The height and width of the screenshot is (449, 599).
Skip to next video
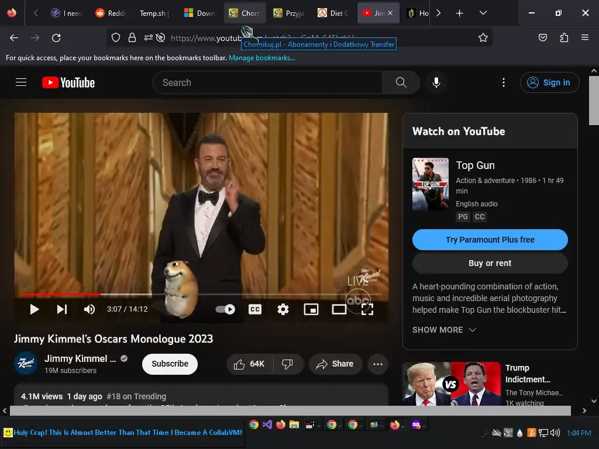[x=62, y=309]
